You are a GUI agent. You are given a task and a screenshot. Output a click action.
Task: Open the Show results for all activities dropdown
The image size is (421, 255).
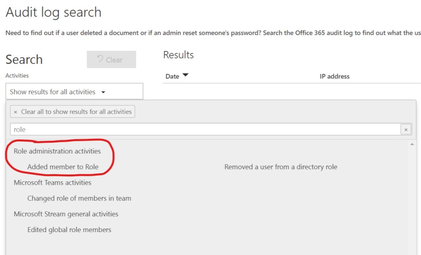pos(74,92)
